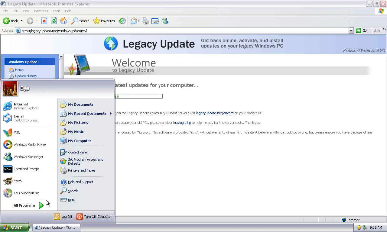Open My Music folder
The height and width of the screenshot is (232, 387).
(x=86, y=132)
